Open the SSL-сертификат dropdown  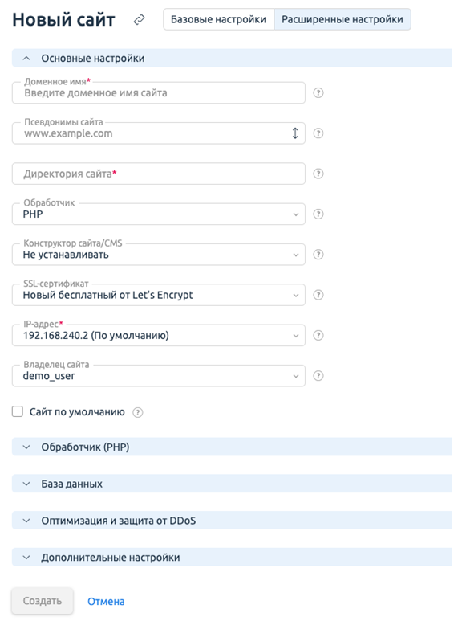158,295
